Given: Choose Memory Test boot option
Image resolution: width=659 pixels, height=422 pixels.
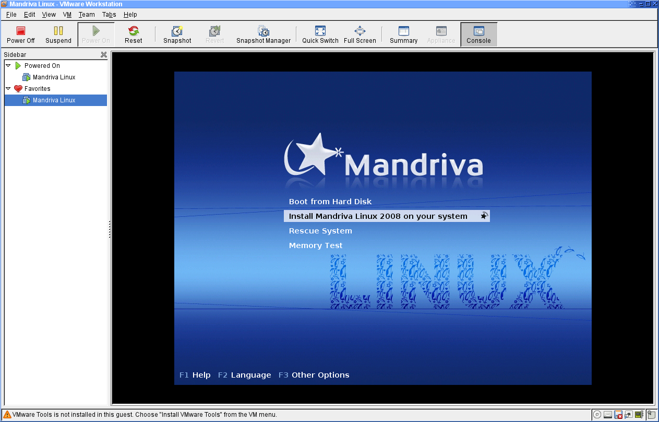Looking at the screenshot, I should click(x=316, y=245).
